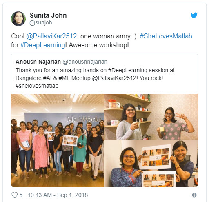This screenshot has height=202, width=209.
Task: Open Anoush Najarian's quoted tweet name
Action: tap(38, 62)
